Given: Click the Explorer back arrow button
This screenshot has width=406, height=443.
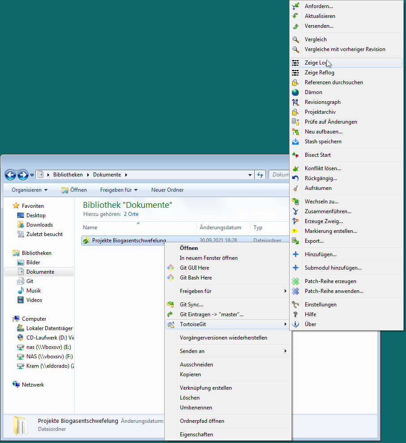Looking at the screenshot, I should [x=10, y=175].
